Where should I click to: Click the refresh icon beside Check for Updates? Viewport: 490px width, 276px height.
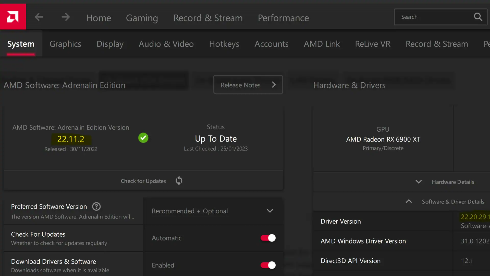179,181
